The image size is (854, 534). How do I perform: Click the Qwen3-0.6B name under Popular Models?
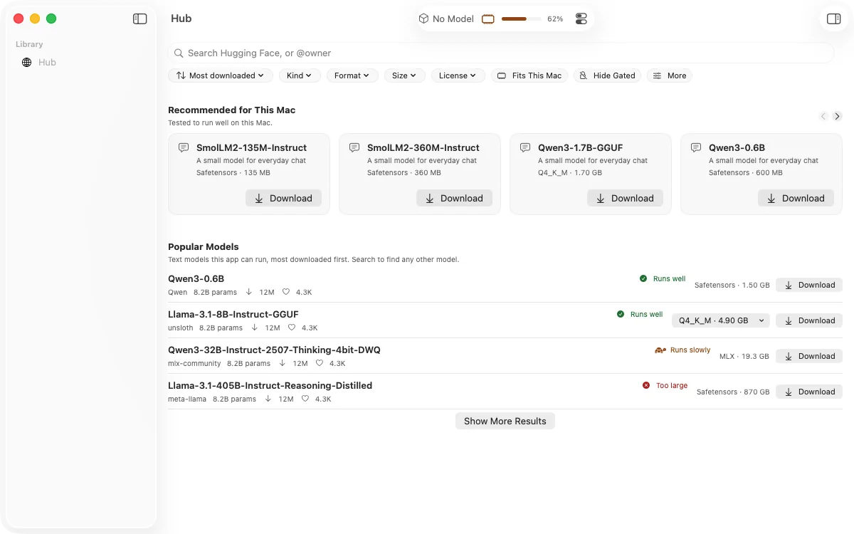tap(196, 278)
